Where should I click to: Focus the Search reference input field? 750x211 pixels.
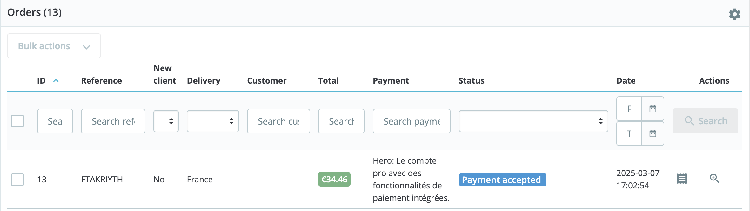click(x=113, y=121)
